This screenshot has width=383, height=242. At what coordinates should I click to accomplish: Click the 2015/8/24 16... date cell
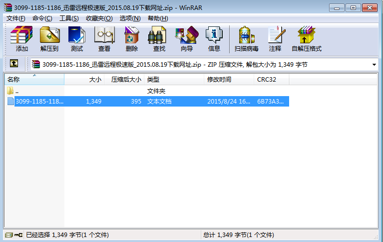click(229, 101)
